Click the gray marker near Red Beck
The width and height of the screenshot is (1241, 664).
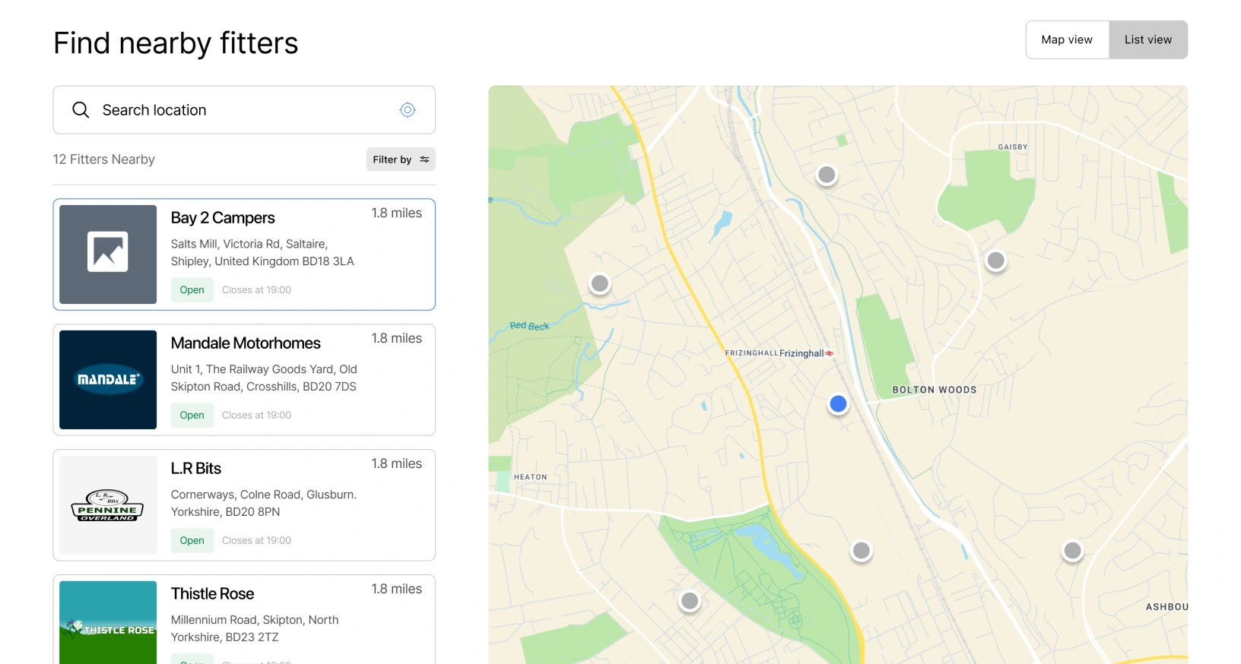click(x=600, y=283)
